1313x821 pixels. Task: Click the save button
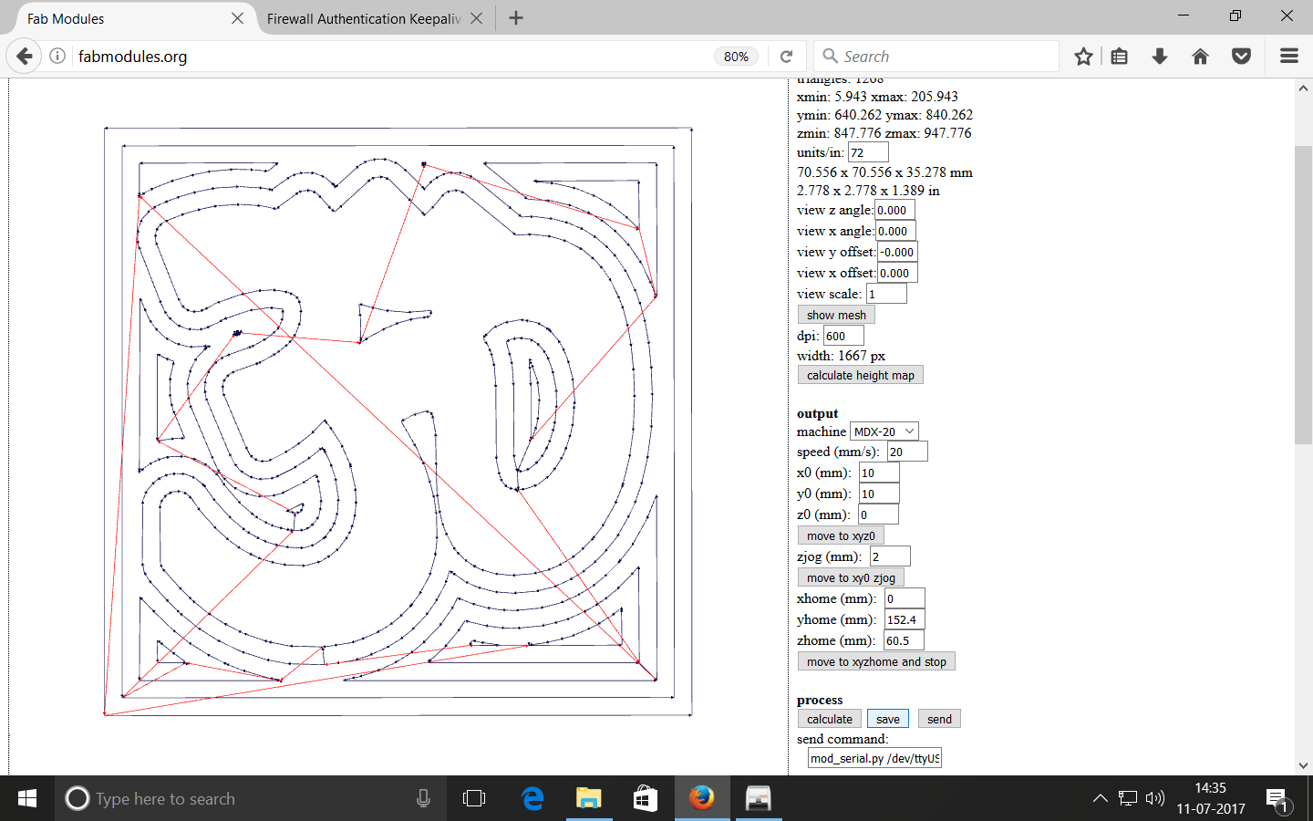[887, 719]
